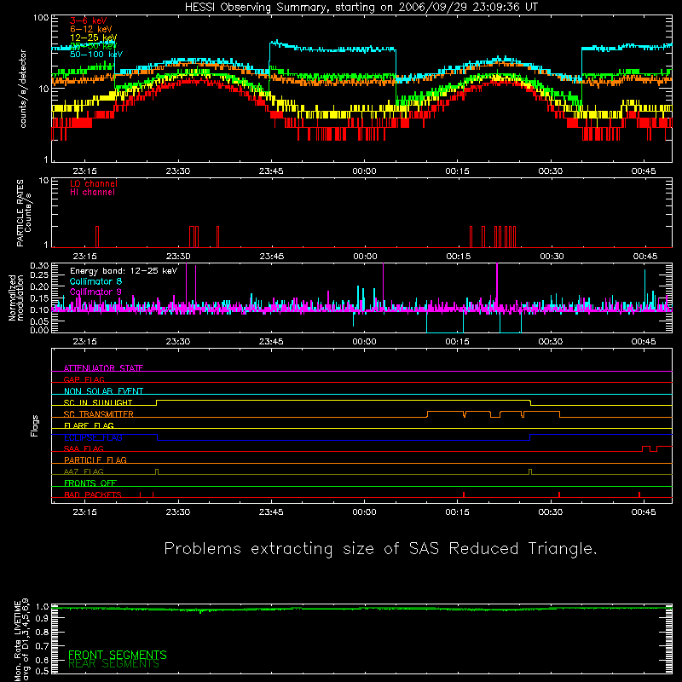This screenshot has width=682, height=682.
Task: Click the BAD PACKETS flag label
Action: (93, 494)
